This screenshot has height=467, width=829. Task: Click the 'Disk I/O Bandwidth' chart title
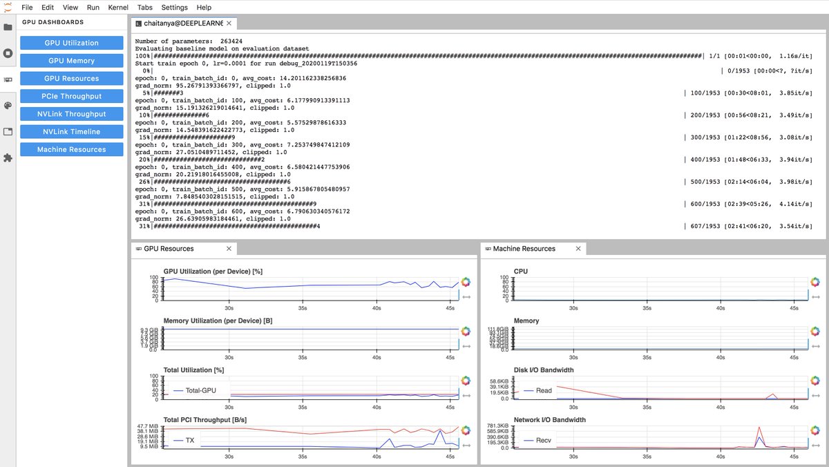544,370
